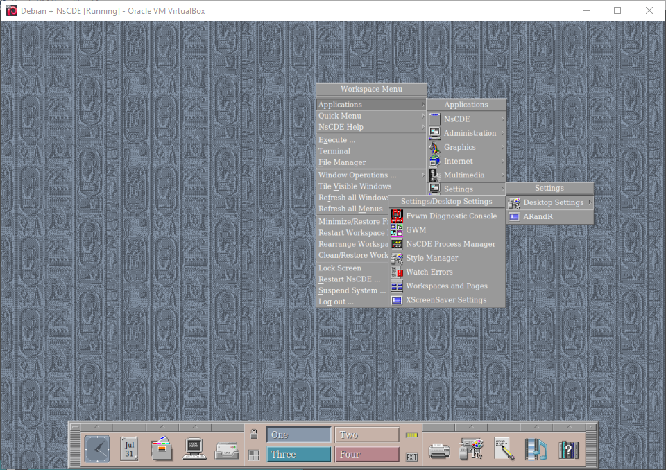Click ARandR in the Settings submenu
666x470 pixels.
[x=538, y=217]
